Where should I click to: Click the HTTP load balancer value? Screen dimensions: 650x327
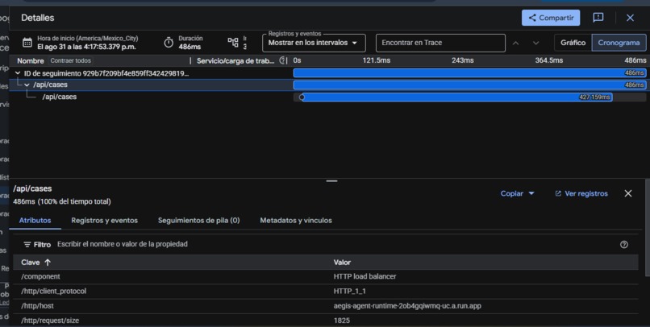(365, 276)
